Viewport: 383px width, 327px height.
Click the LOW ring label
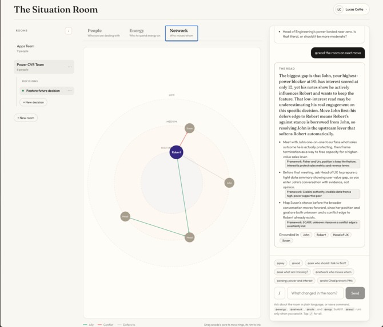(x=171, y=95)
